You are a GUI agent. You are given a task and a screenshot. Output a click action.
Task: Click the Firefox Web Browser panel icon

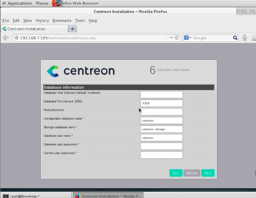56,3
